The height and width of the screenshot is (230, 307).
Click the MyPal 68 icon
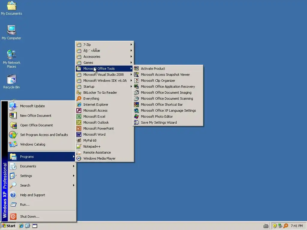pyautogui.click(x=79, y=140)
